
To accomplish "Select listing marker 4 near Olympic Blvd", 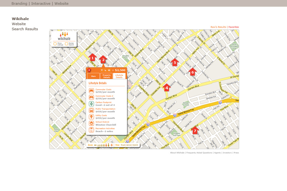I will coord(166,88).
